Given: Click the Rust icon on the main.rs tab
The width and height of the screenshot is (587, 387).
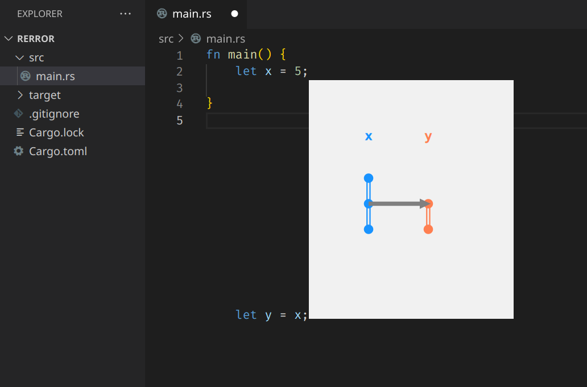Looking at the screenshot, I should tap(161, 14).
